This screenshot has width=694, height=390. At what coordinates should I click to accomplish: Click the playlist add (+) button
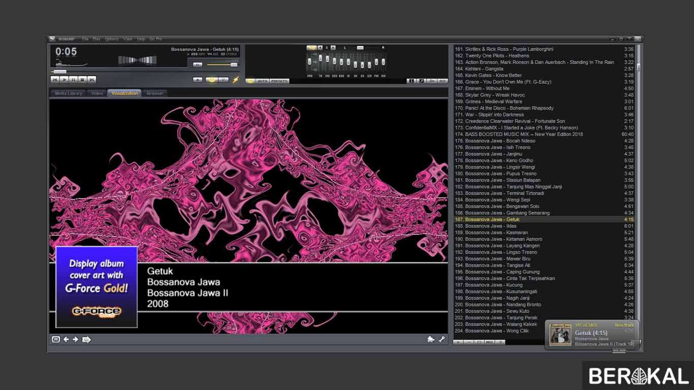pos(458,342)
